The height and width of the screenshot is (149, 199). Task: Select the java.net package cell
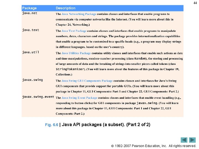pyautogui.click(x=30, y=13)
